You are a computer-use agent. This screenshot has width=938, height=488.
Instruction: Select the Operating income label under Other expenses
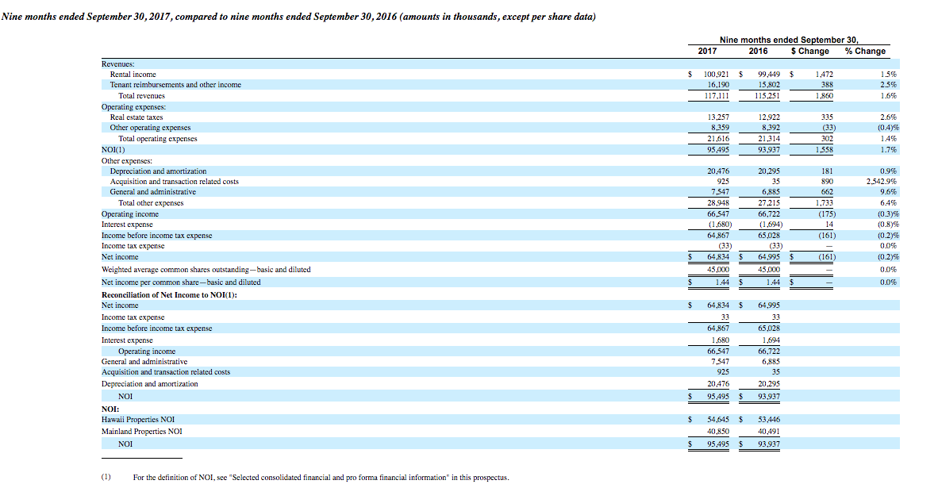(x=130, y=214)
